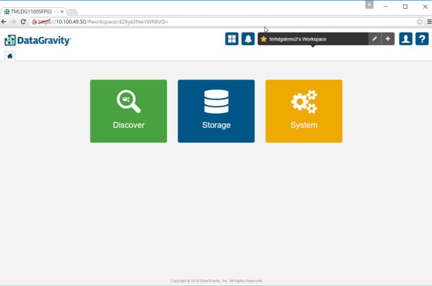
Task: Click the insecure https warning icon
Action: (35, 22)
